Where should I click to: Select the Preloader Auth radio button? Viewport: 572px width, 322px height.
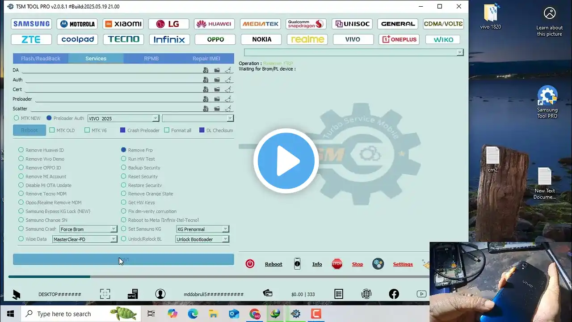click(49, 118)
